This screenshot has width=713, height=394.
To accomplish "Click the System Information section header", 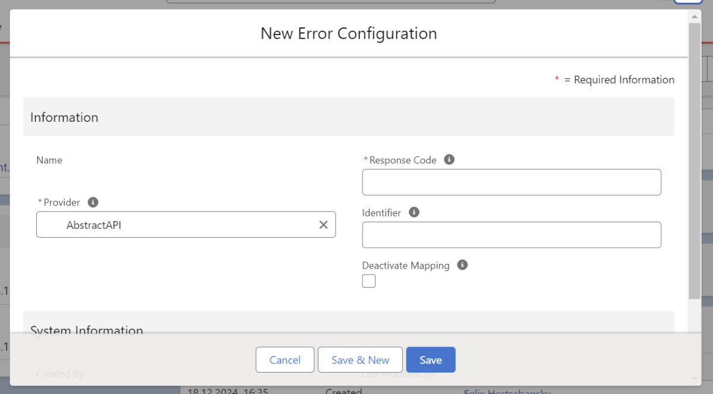I will tap(87, 330).
